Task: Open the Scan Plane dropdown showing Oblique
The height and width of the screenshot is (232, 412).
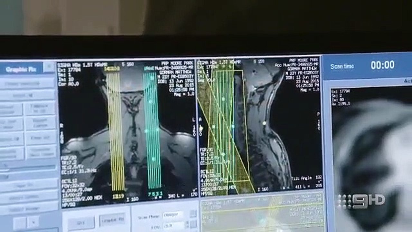Action: pyautogui.click(x=173, y=215)
